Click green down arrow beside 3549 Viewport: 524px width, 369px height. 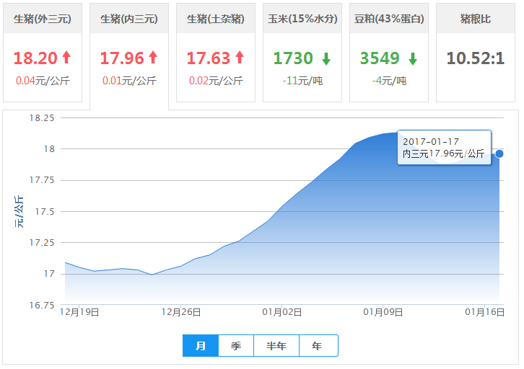click(413, 58)
